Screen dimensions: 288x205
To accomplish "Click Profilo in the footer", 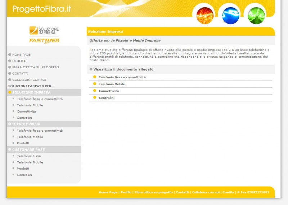I will point(126,192).
